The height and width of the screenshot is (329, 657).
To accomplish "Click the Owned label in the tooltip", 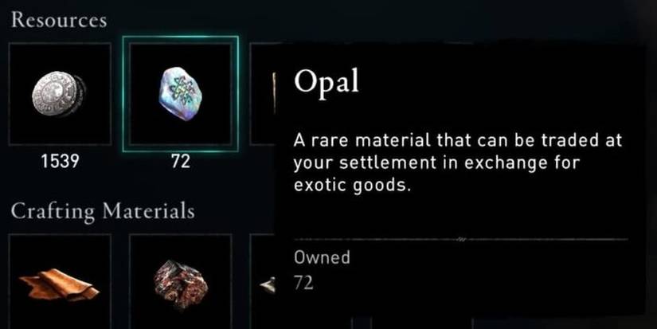I will point(322,258).
